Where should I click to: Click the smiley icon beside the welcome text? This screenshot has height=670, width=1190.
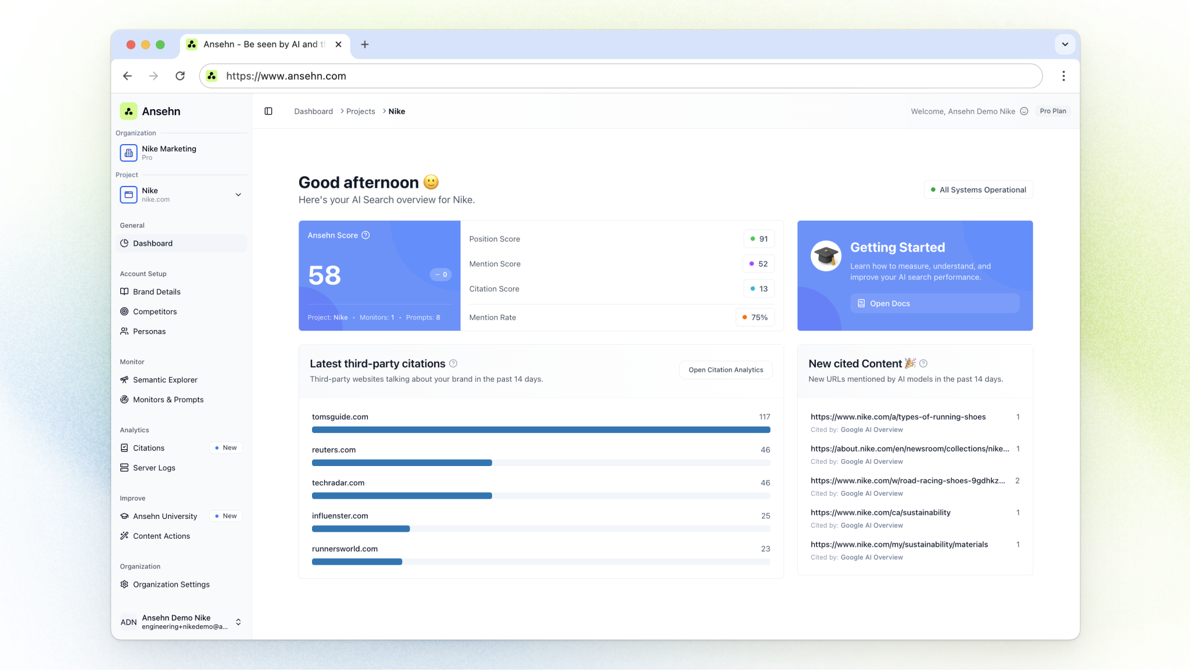1024,112
